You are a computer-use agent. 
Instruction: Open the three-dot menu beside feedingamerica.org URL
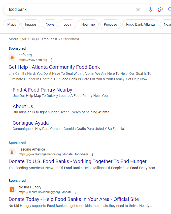coord(93,154)
